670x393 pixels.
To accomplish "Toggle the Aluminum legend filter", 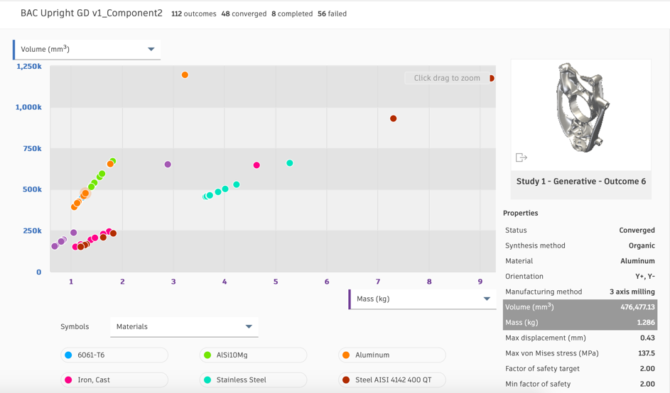I will (x=392, y=355).
